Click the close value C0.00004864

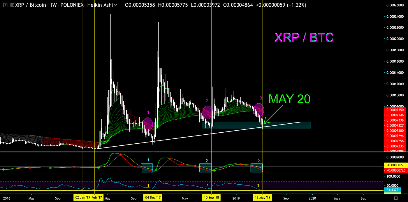238,5
